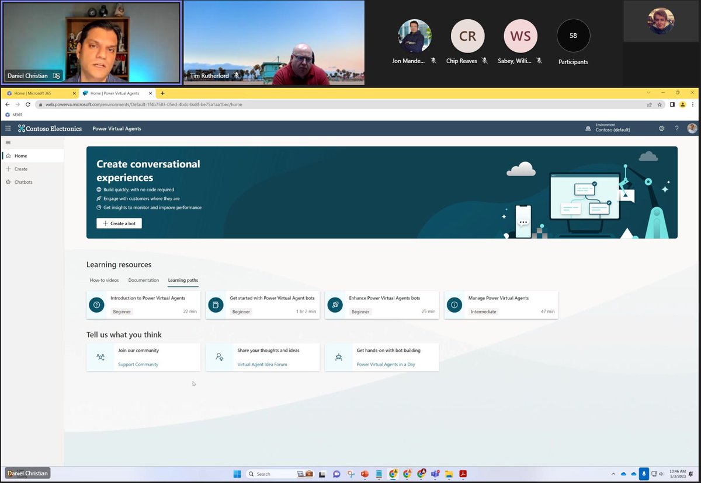Click the Manage card info icon
701x483 pixels.
tap(454, 304)
